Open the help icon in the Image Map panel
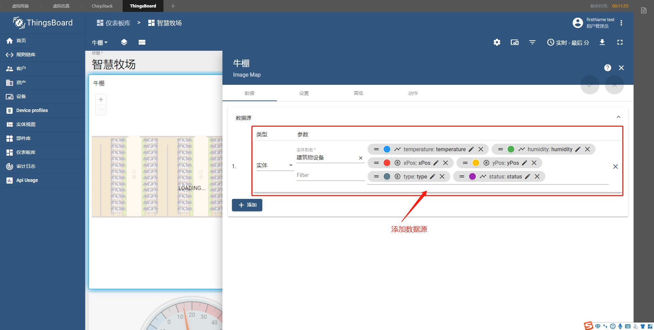 pyautogui.click(x=608, y=68)
